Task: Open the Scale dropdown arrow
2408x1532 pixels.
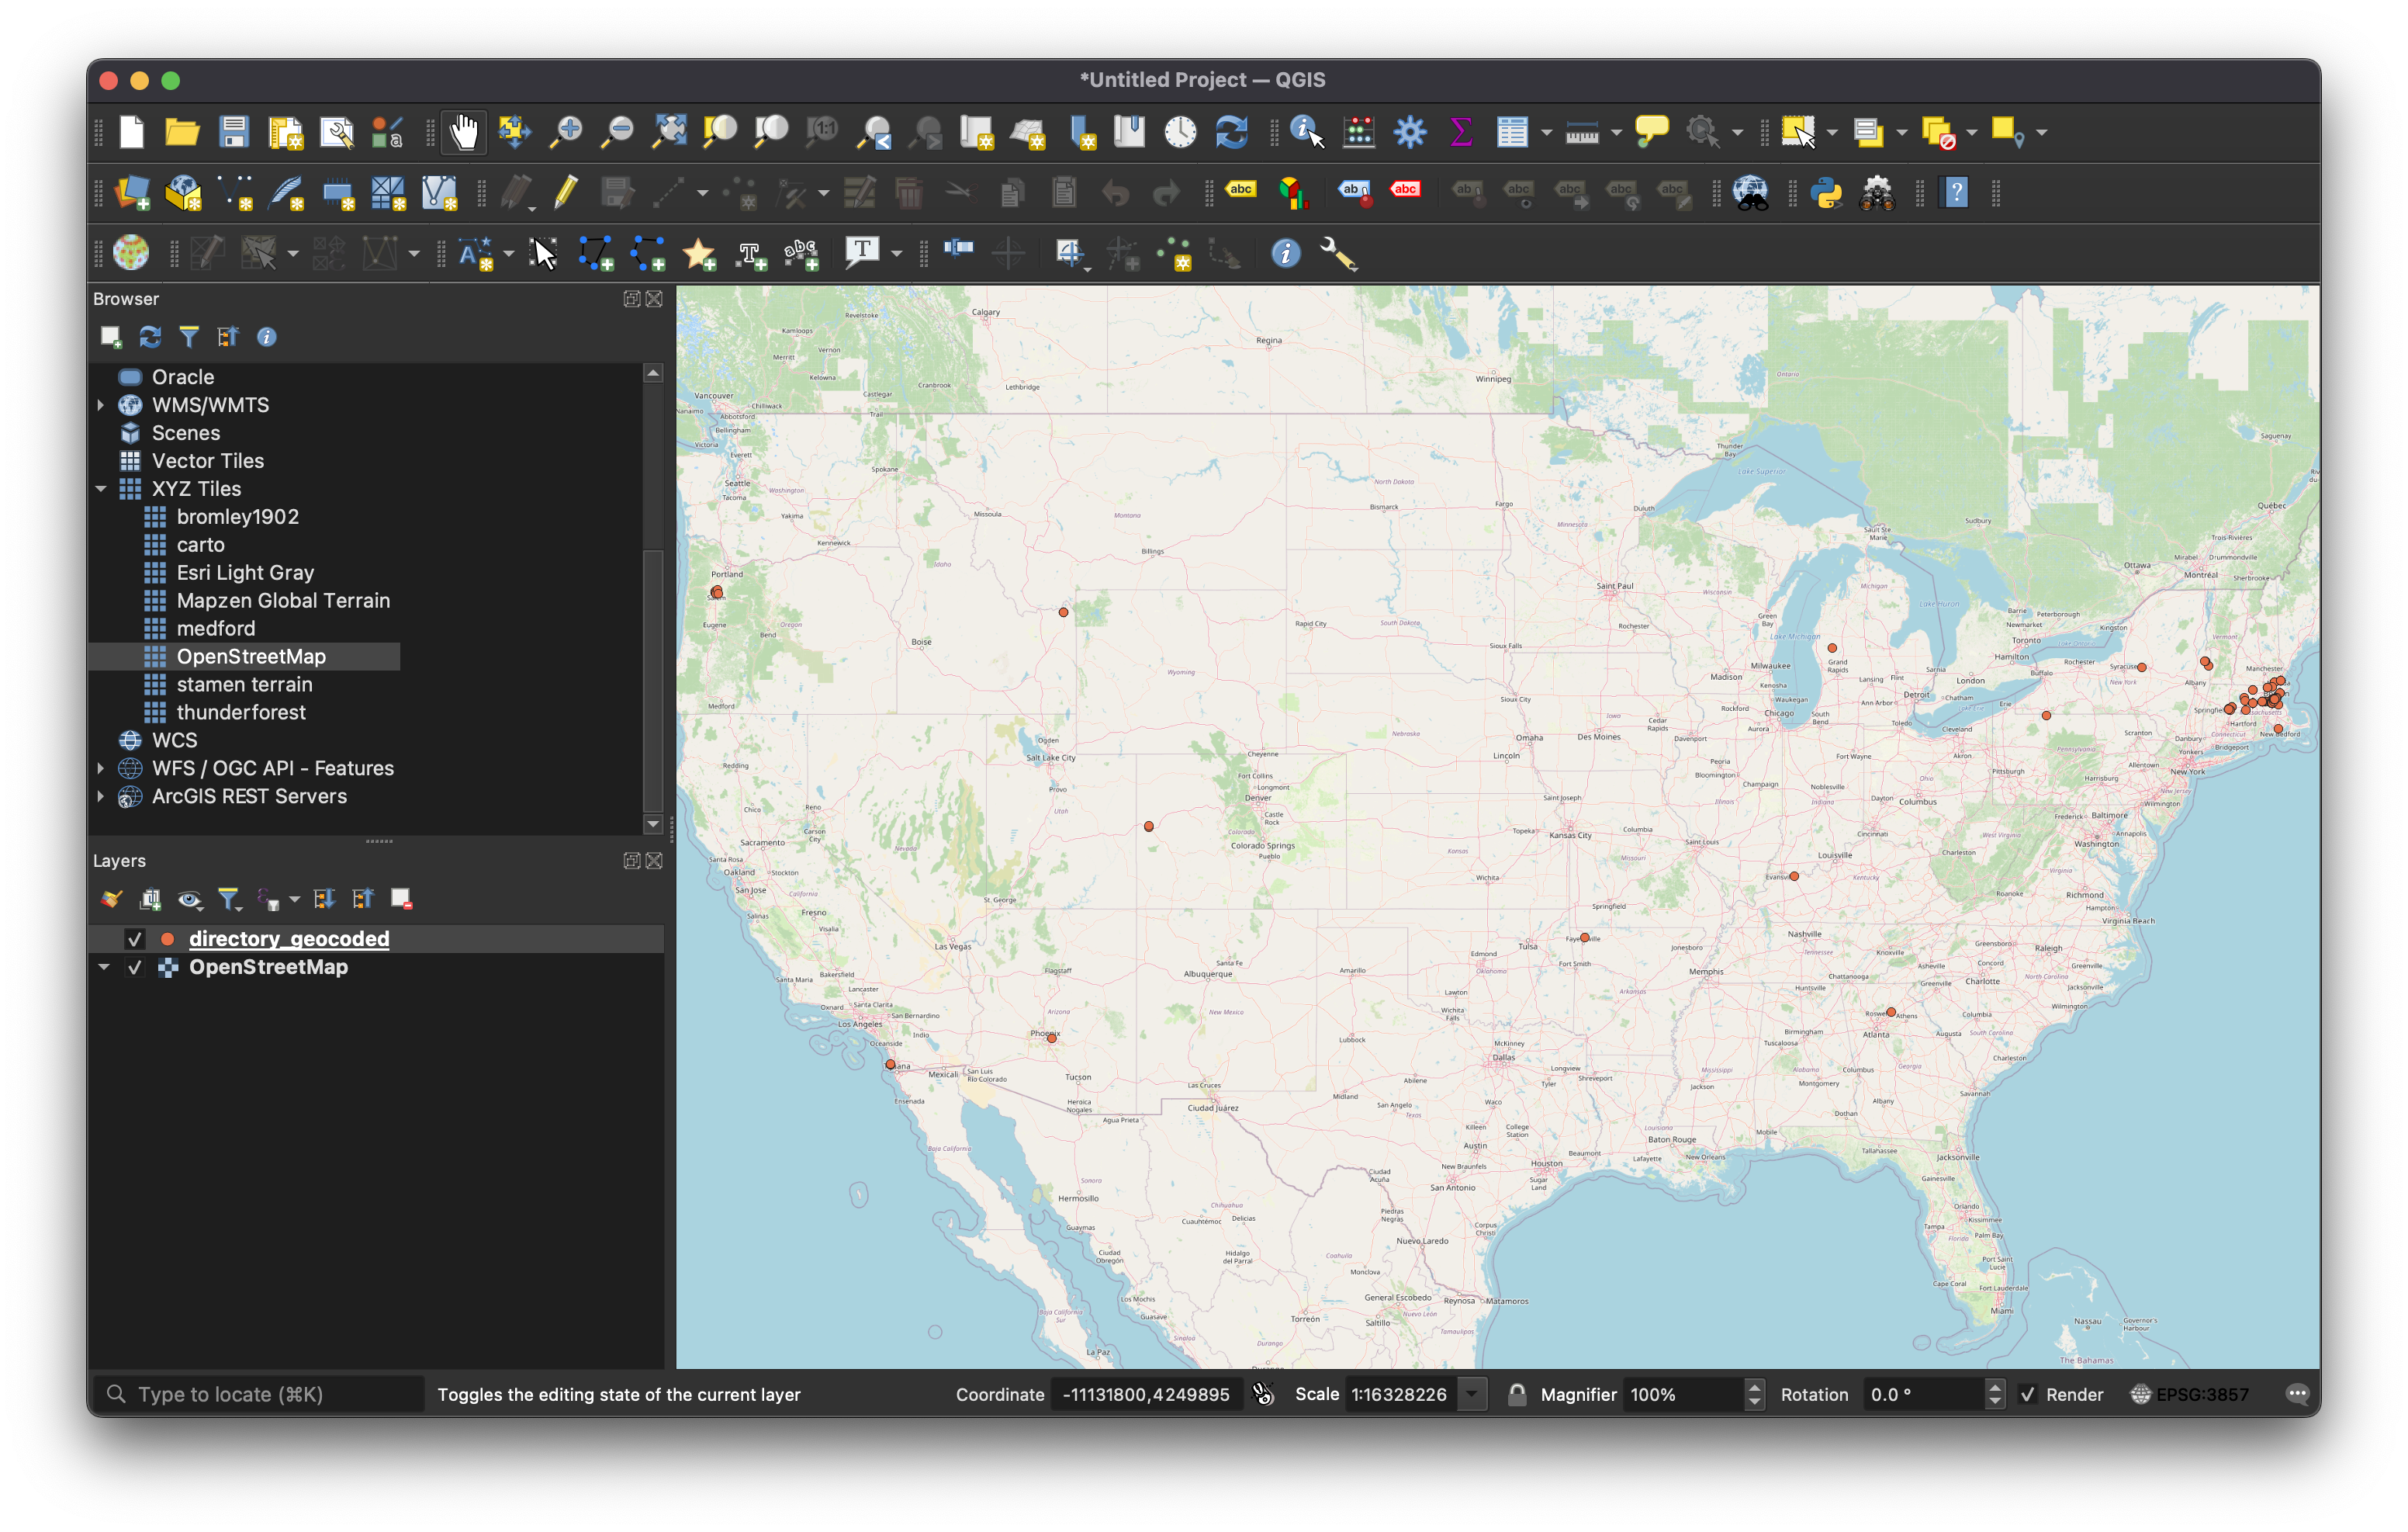Action: point(1471,1394)
